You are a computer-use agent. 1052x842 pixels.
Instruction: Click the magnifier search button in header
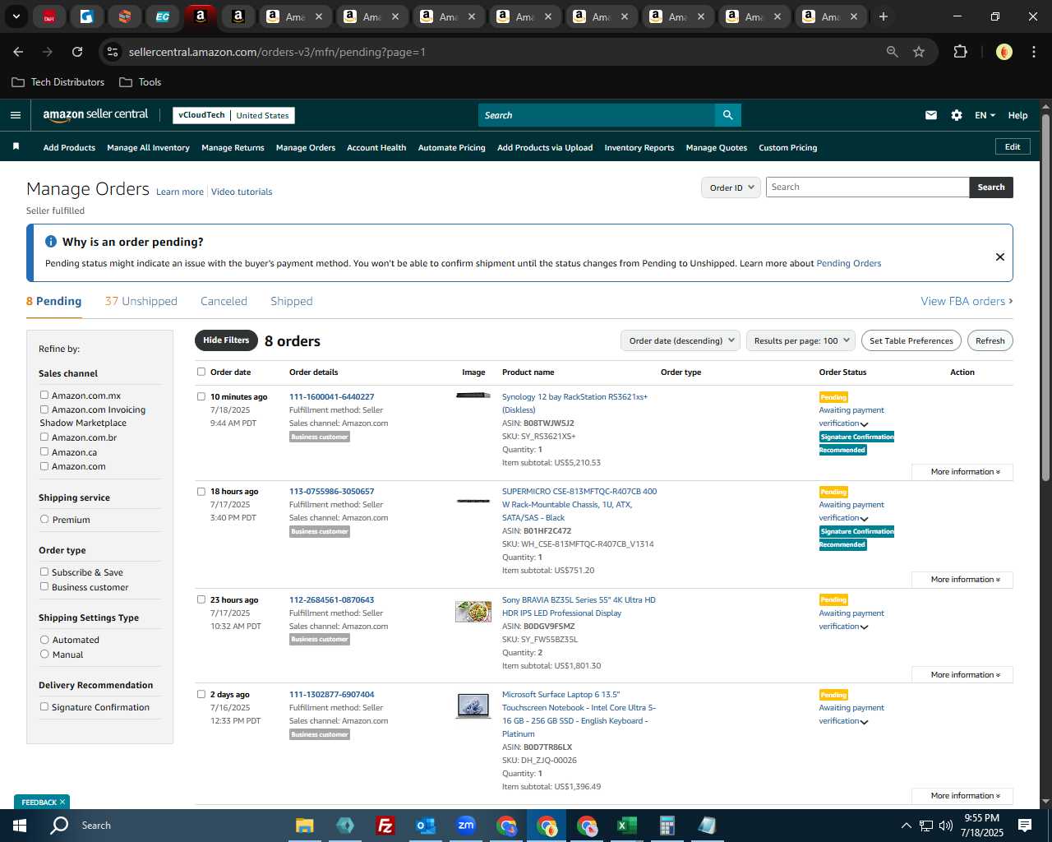point(727,115)
